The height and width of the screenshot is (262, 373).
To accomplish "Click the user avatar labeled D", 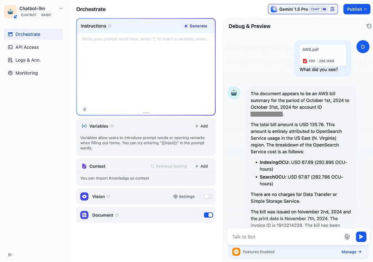I will click(362, 47).
